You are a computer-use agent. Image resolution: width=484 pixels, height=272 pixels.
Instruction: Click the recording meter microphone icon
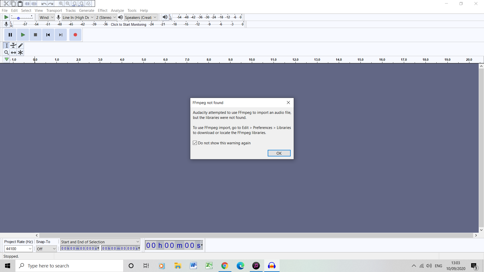click(6, 24)
